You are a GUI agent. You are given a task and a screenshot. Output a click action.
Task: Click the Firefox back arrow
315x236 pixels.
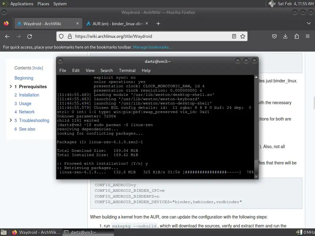pyautogui.click(x=7, y=36)
